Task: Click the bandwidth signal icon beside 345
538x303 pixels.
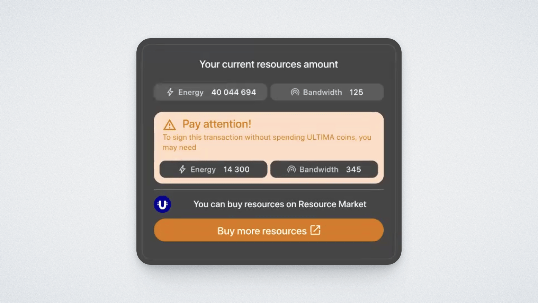Action: point(292,170)
